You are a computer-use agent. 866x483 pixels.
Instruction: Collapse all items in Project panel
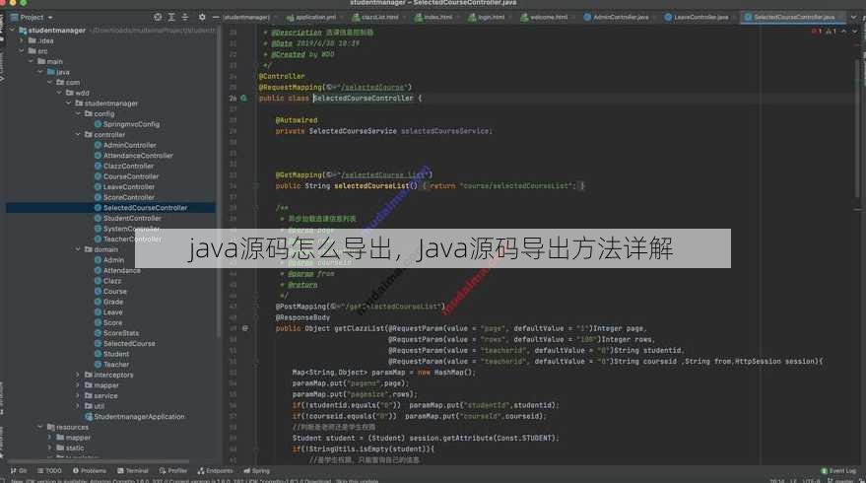(185, 17)
